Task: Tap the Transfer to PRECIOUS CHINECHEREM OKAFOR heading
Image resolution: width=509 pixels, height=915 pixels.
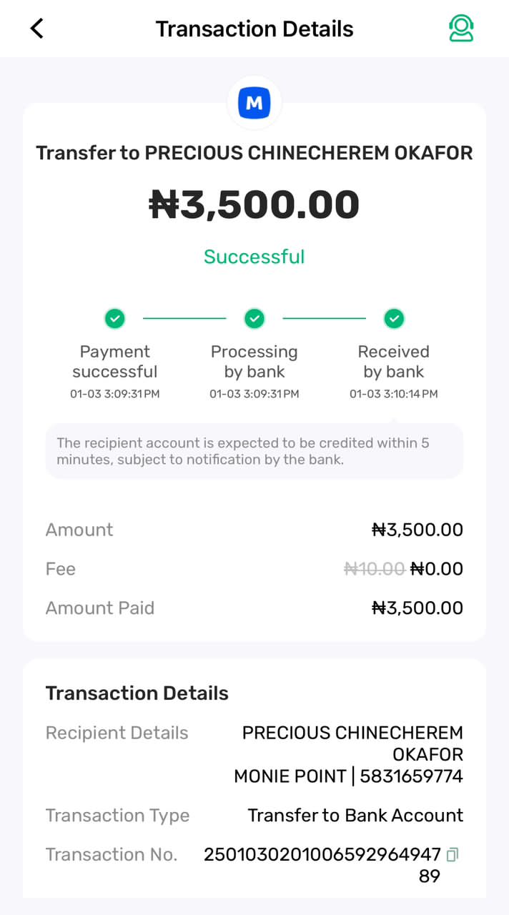Action: (x=254, y=153)
